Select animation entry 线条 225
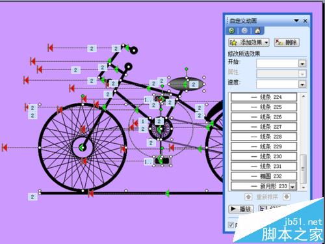This screenshot has width=325, height=244. pos(264,107)
